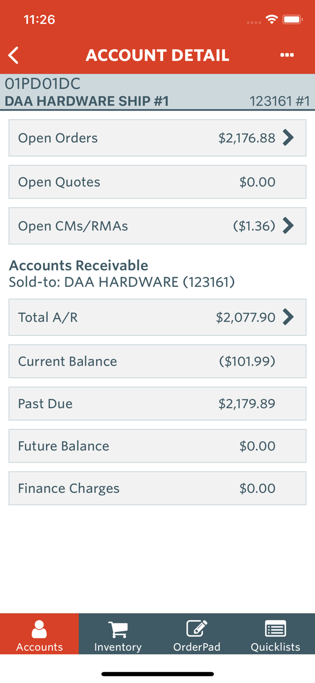Tap the battery indicator icon
The width and height of the screenshot is (315, 683).
[x=292, y=19]
